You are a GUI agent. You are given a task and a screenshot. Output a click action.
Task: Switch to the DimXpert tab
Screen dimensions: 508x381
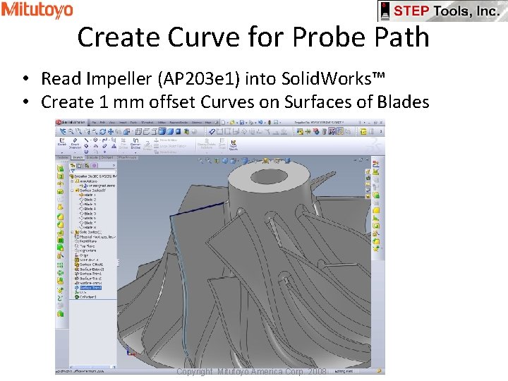coord(107,158)
